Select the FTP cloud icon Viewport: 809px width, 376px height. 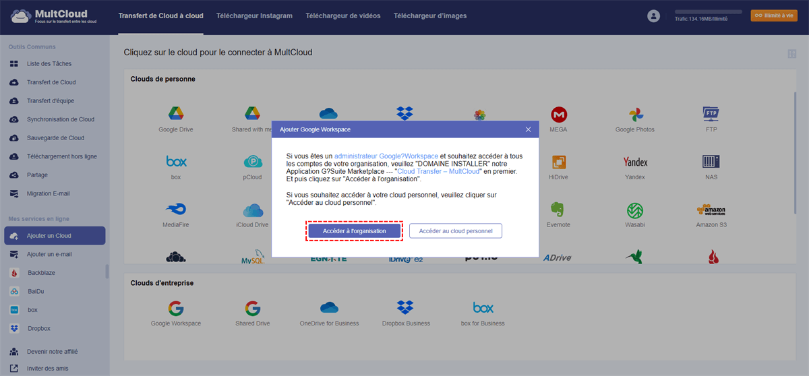(711, 113)
